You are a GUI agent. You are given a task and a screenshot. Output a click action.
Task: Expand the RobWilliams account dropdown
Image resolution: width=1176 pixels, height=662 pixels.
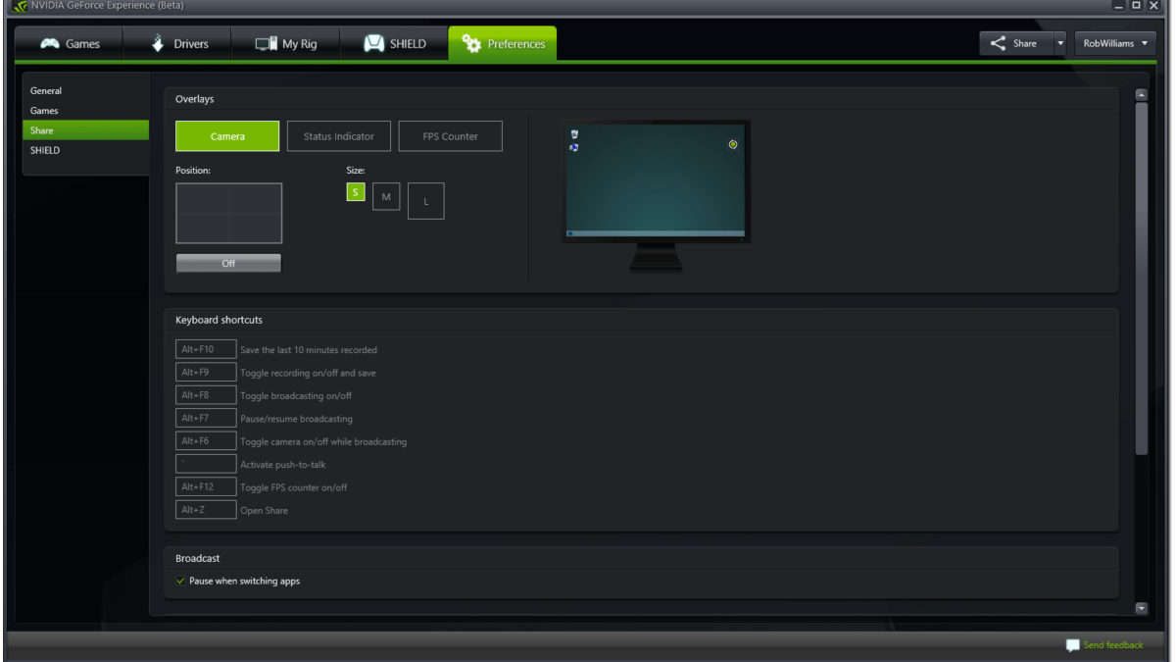click(x=1114, y=43)
